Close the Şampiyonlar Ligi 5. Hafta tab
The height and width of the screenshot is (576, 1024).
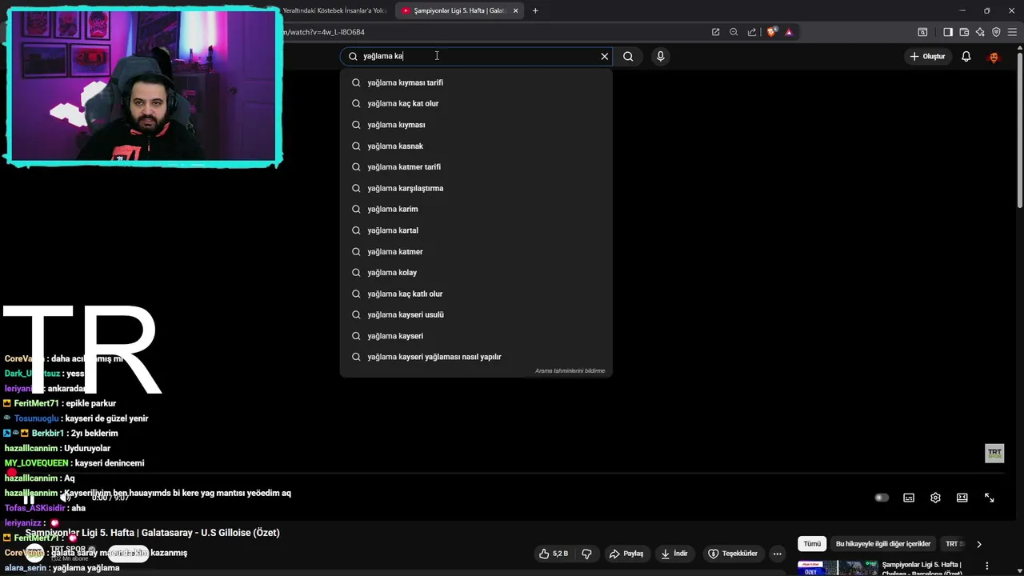tap(515, 10)
